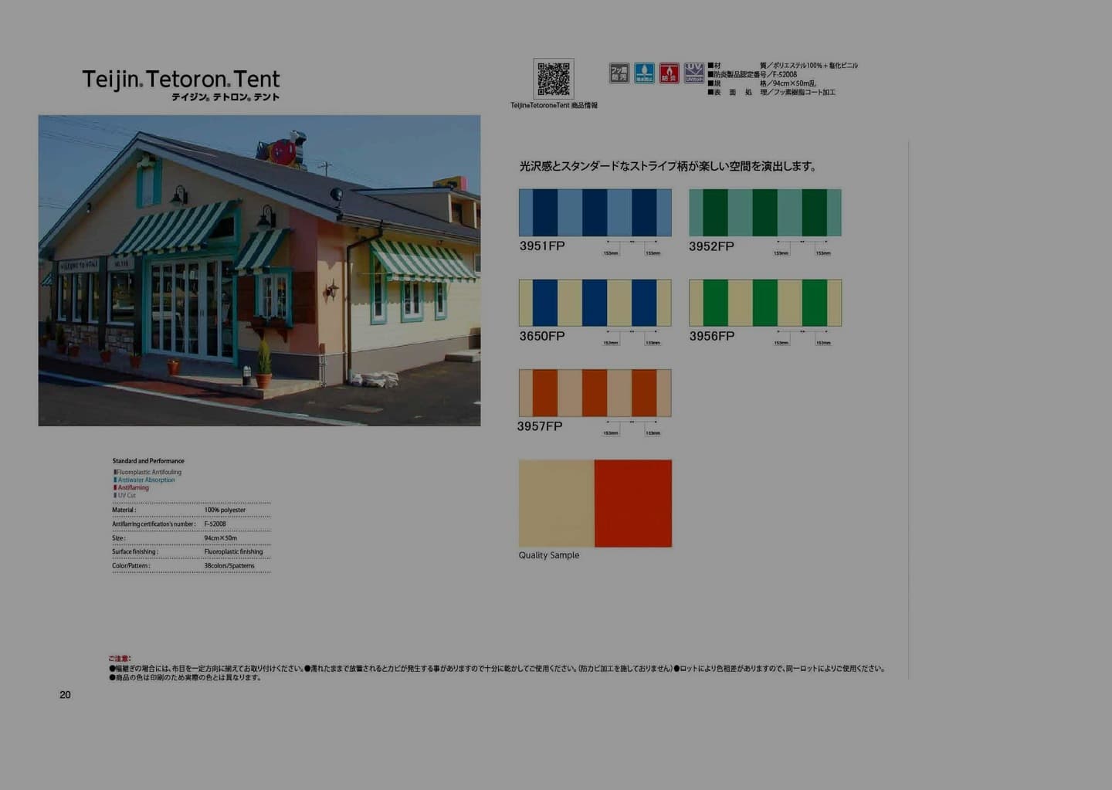Select the 3951FP blue stripe swatch
1112x790 pixels.
click(595, 212)
